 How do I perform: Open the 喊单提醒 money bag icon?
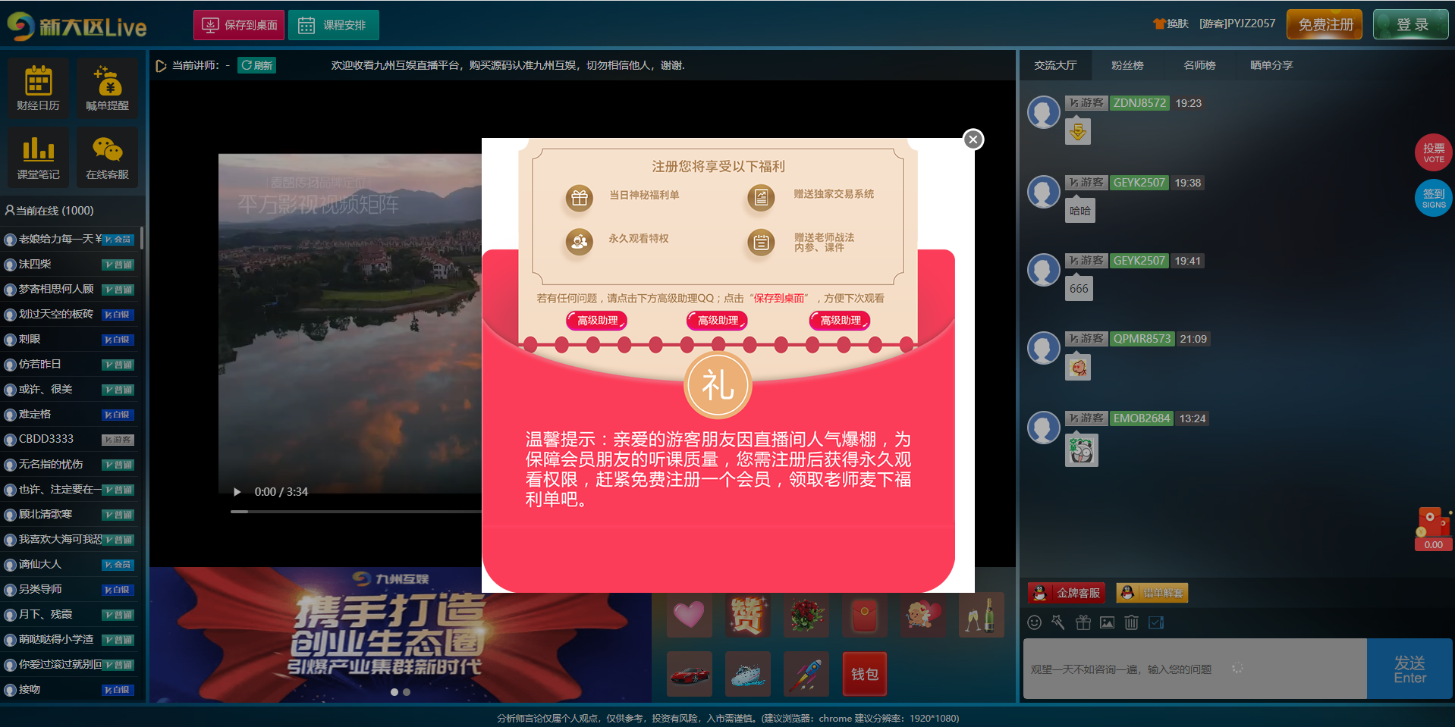pos(107,87)
